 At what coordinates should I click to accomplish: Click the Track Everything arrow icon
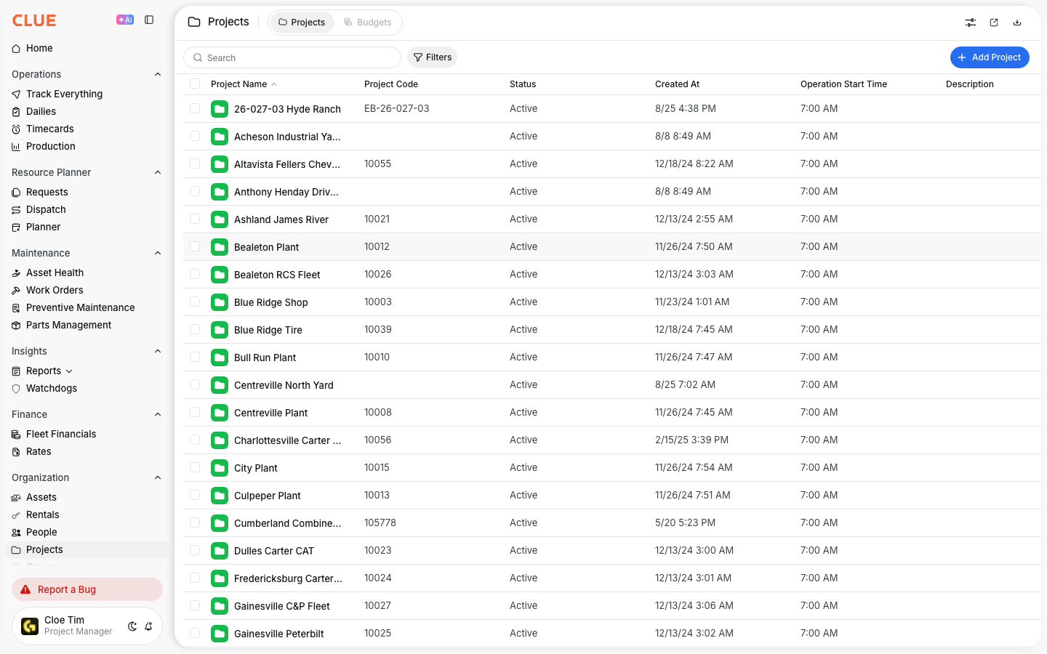pyautogui.click(x=16, y=94)
